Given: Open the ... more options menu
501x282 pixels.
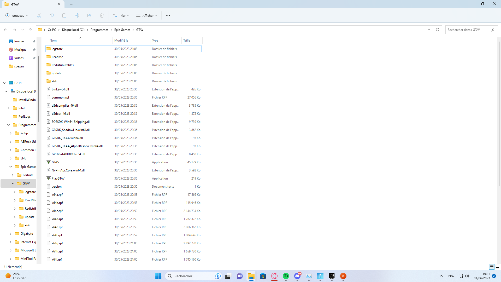Looking at the screenshot, I should (x=168, y=15).
